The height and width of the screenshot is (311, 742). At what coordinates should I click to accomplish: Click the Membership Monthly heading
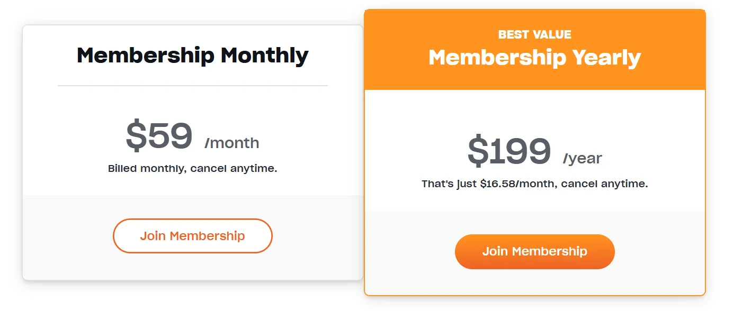click(192, 56)
